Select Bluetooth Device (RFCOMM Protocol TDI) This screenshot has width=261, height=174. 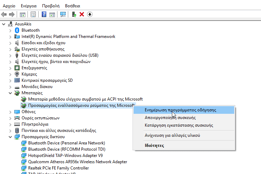click(67, 149)
